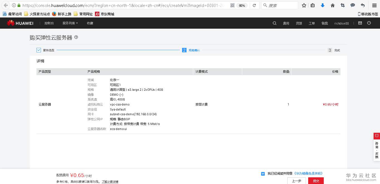
Task: Click the Huawei logo
Action: (x=20, y=23)
